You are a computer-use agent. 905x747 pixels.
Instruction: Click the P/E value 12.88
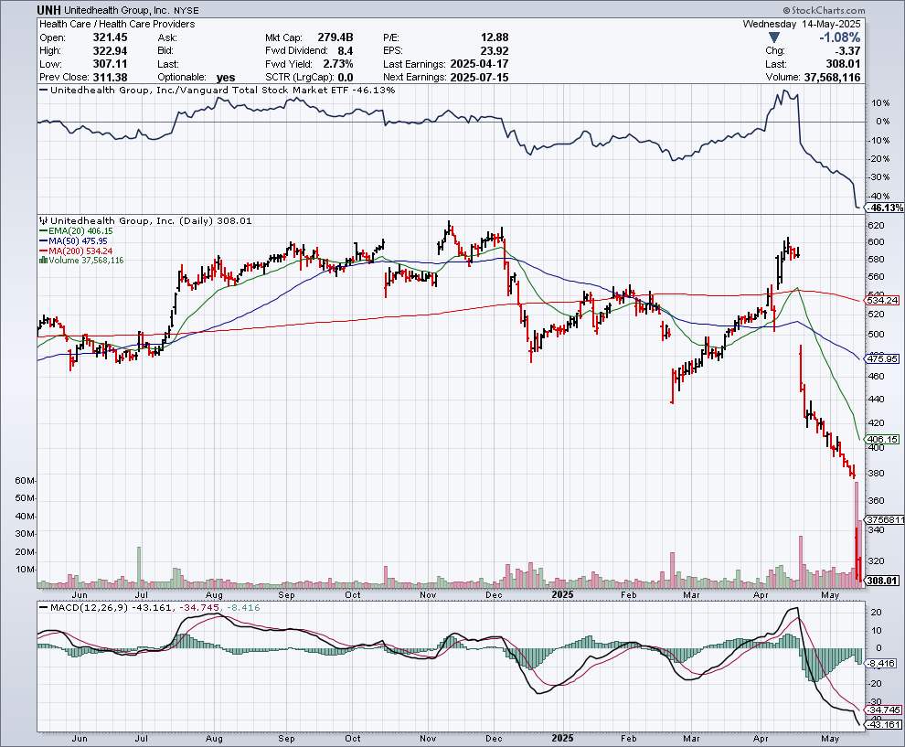coord(495,37)
